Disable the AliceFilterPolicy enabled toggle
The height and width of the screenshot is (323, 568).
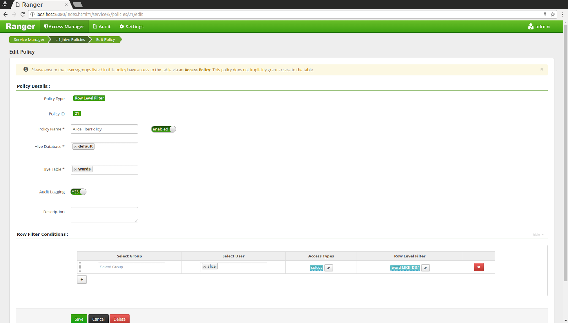coord(163,129)
